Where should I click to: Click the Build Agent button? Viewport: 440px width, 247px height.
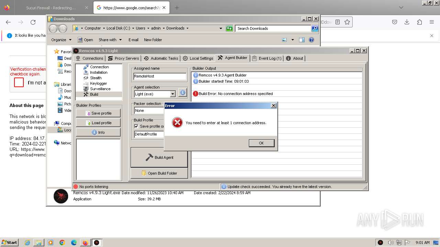point(159,157)
